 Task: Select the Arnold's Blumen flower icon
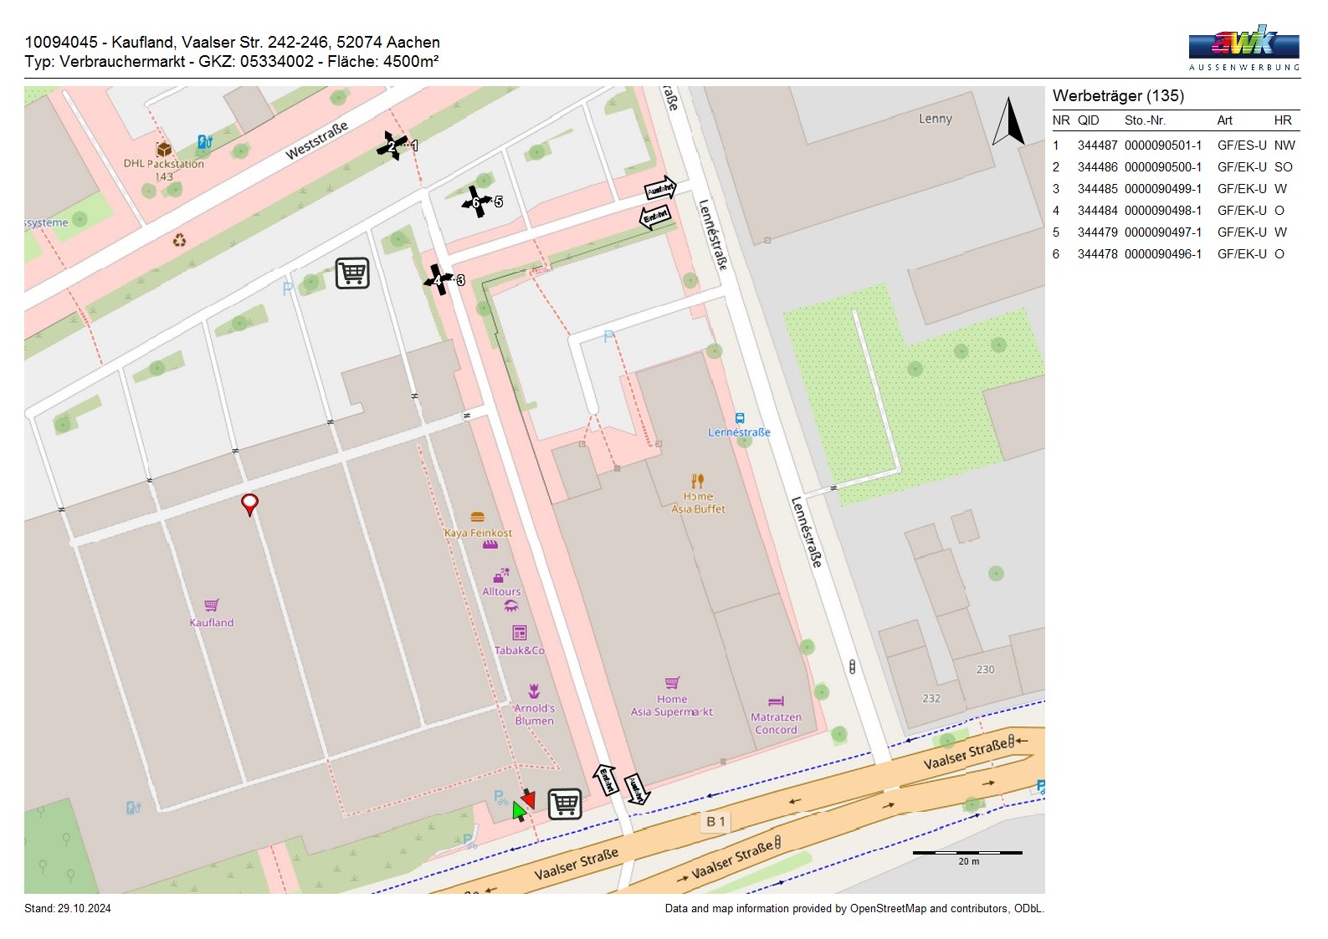[x=534, y=691]
